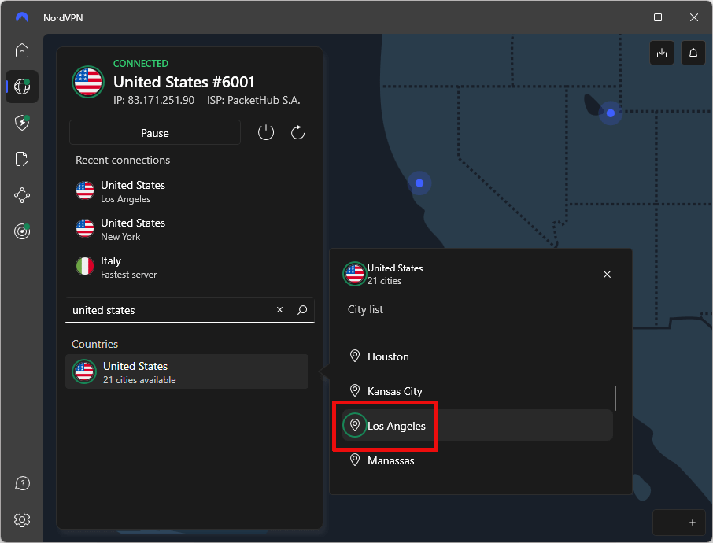Maximize the NordVPN window

(x=658, y=17)
